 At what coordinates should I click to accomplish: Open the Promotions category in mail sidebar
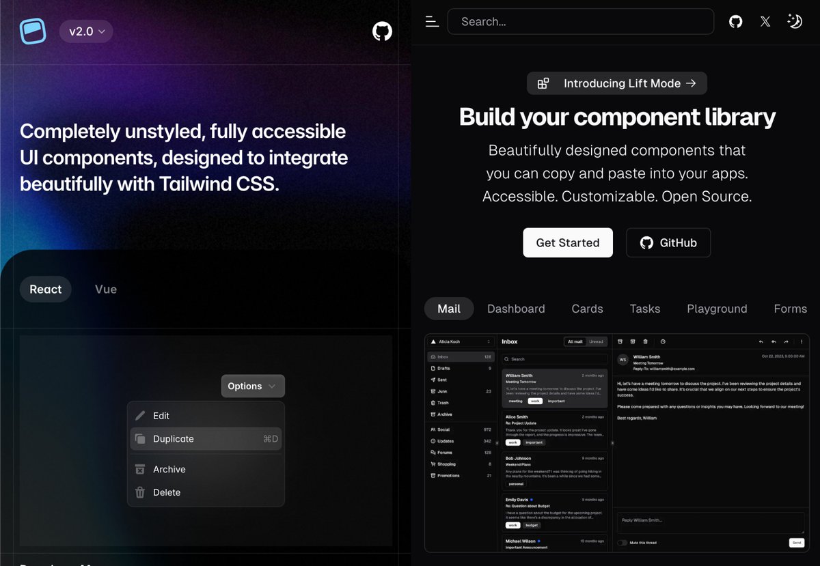(x=461, y=476)
